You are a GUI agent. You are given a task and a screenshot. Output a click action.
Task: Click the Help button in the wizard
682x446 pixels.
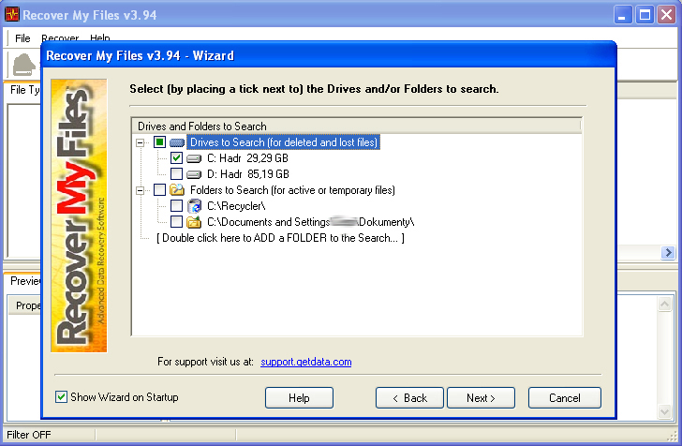tap(299, 397)
